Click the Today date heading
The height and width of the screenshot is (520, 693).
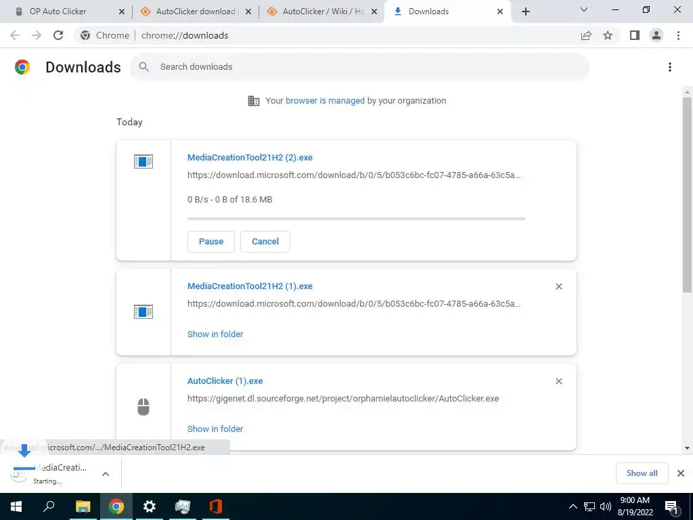tap(129, 122)
